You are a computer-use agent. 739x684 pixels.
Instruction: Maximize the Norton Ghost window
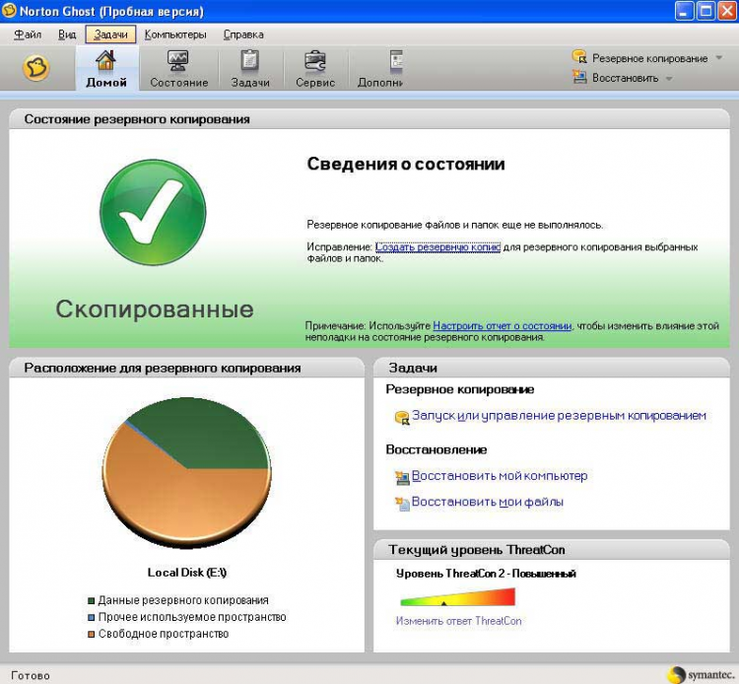[x=706, y=11]
